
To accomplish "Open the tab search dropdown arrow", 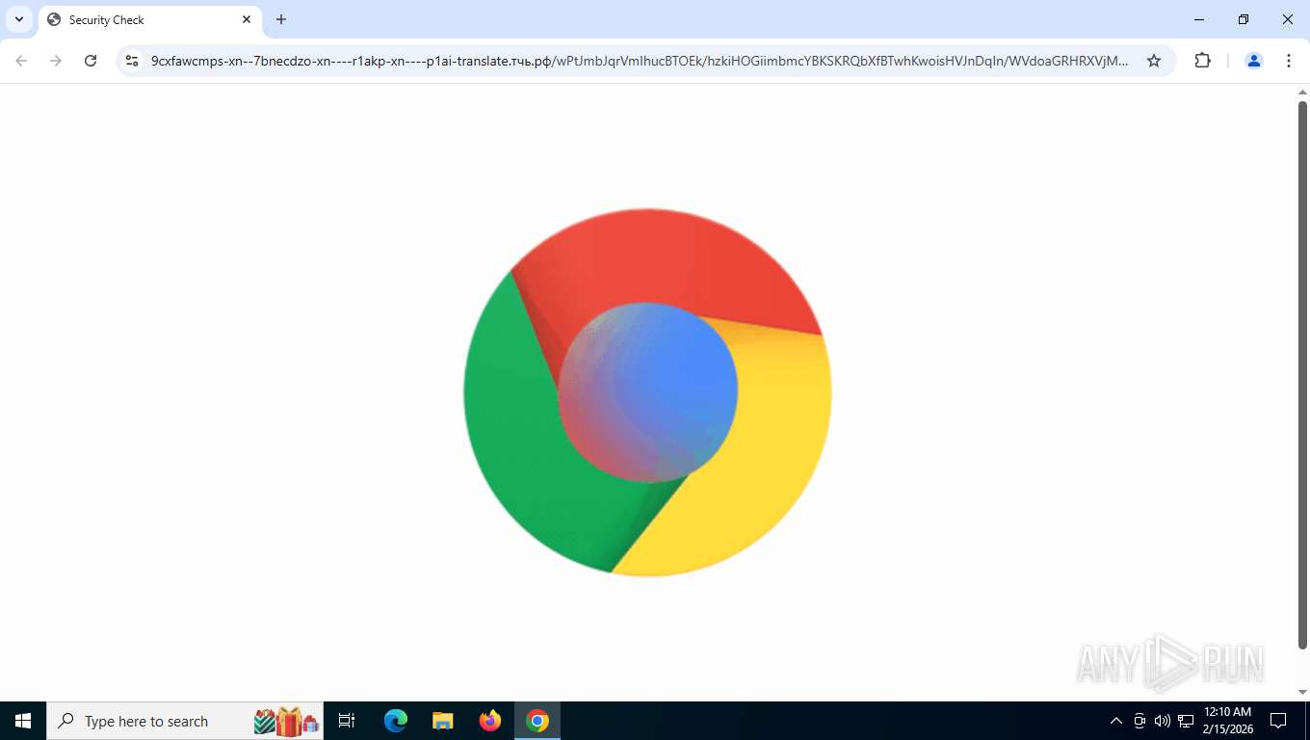I will (x=19, y=19).
